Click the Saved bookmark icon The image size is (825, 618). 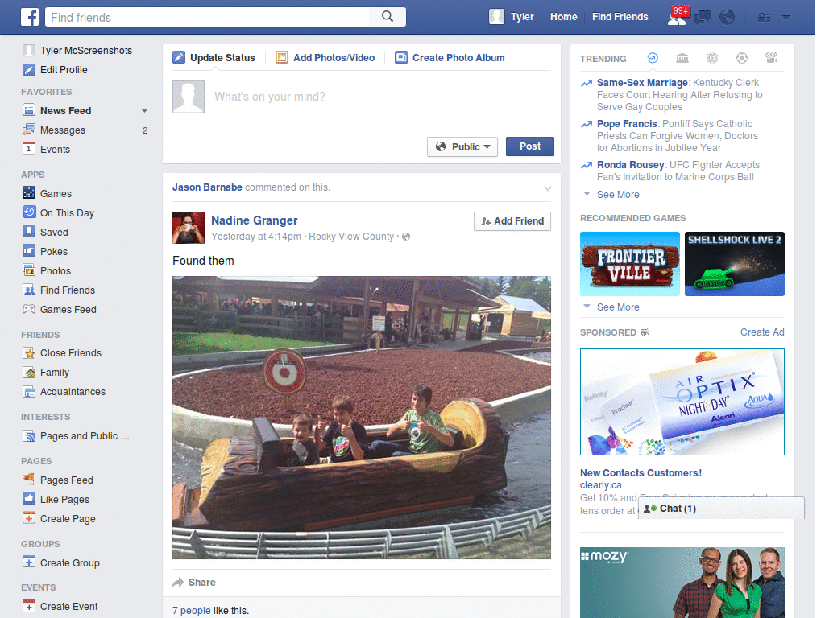tap(29, 232)
